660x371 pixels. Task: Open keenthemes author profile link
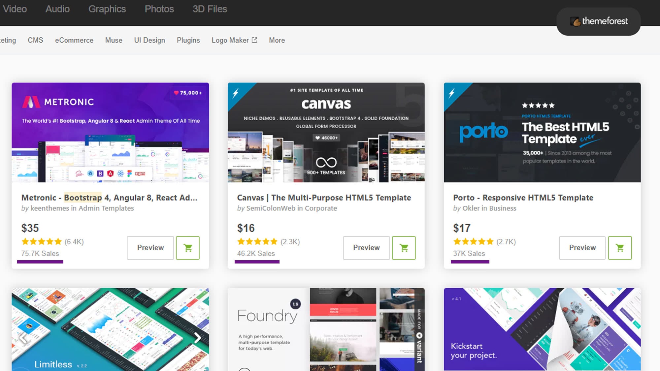(49, 208)
